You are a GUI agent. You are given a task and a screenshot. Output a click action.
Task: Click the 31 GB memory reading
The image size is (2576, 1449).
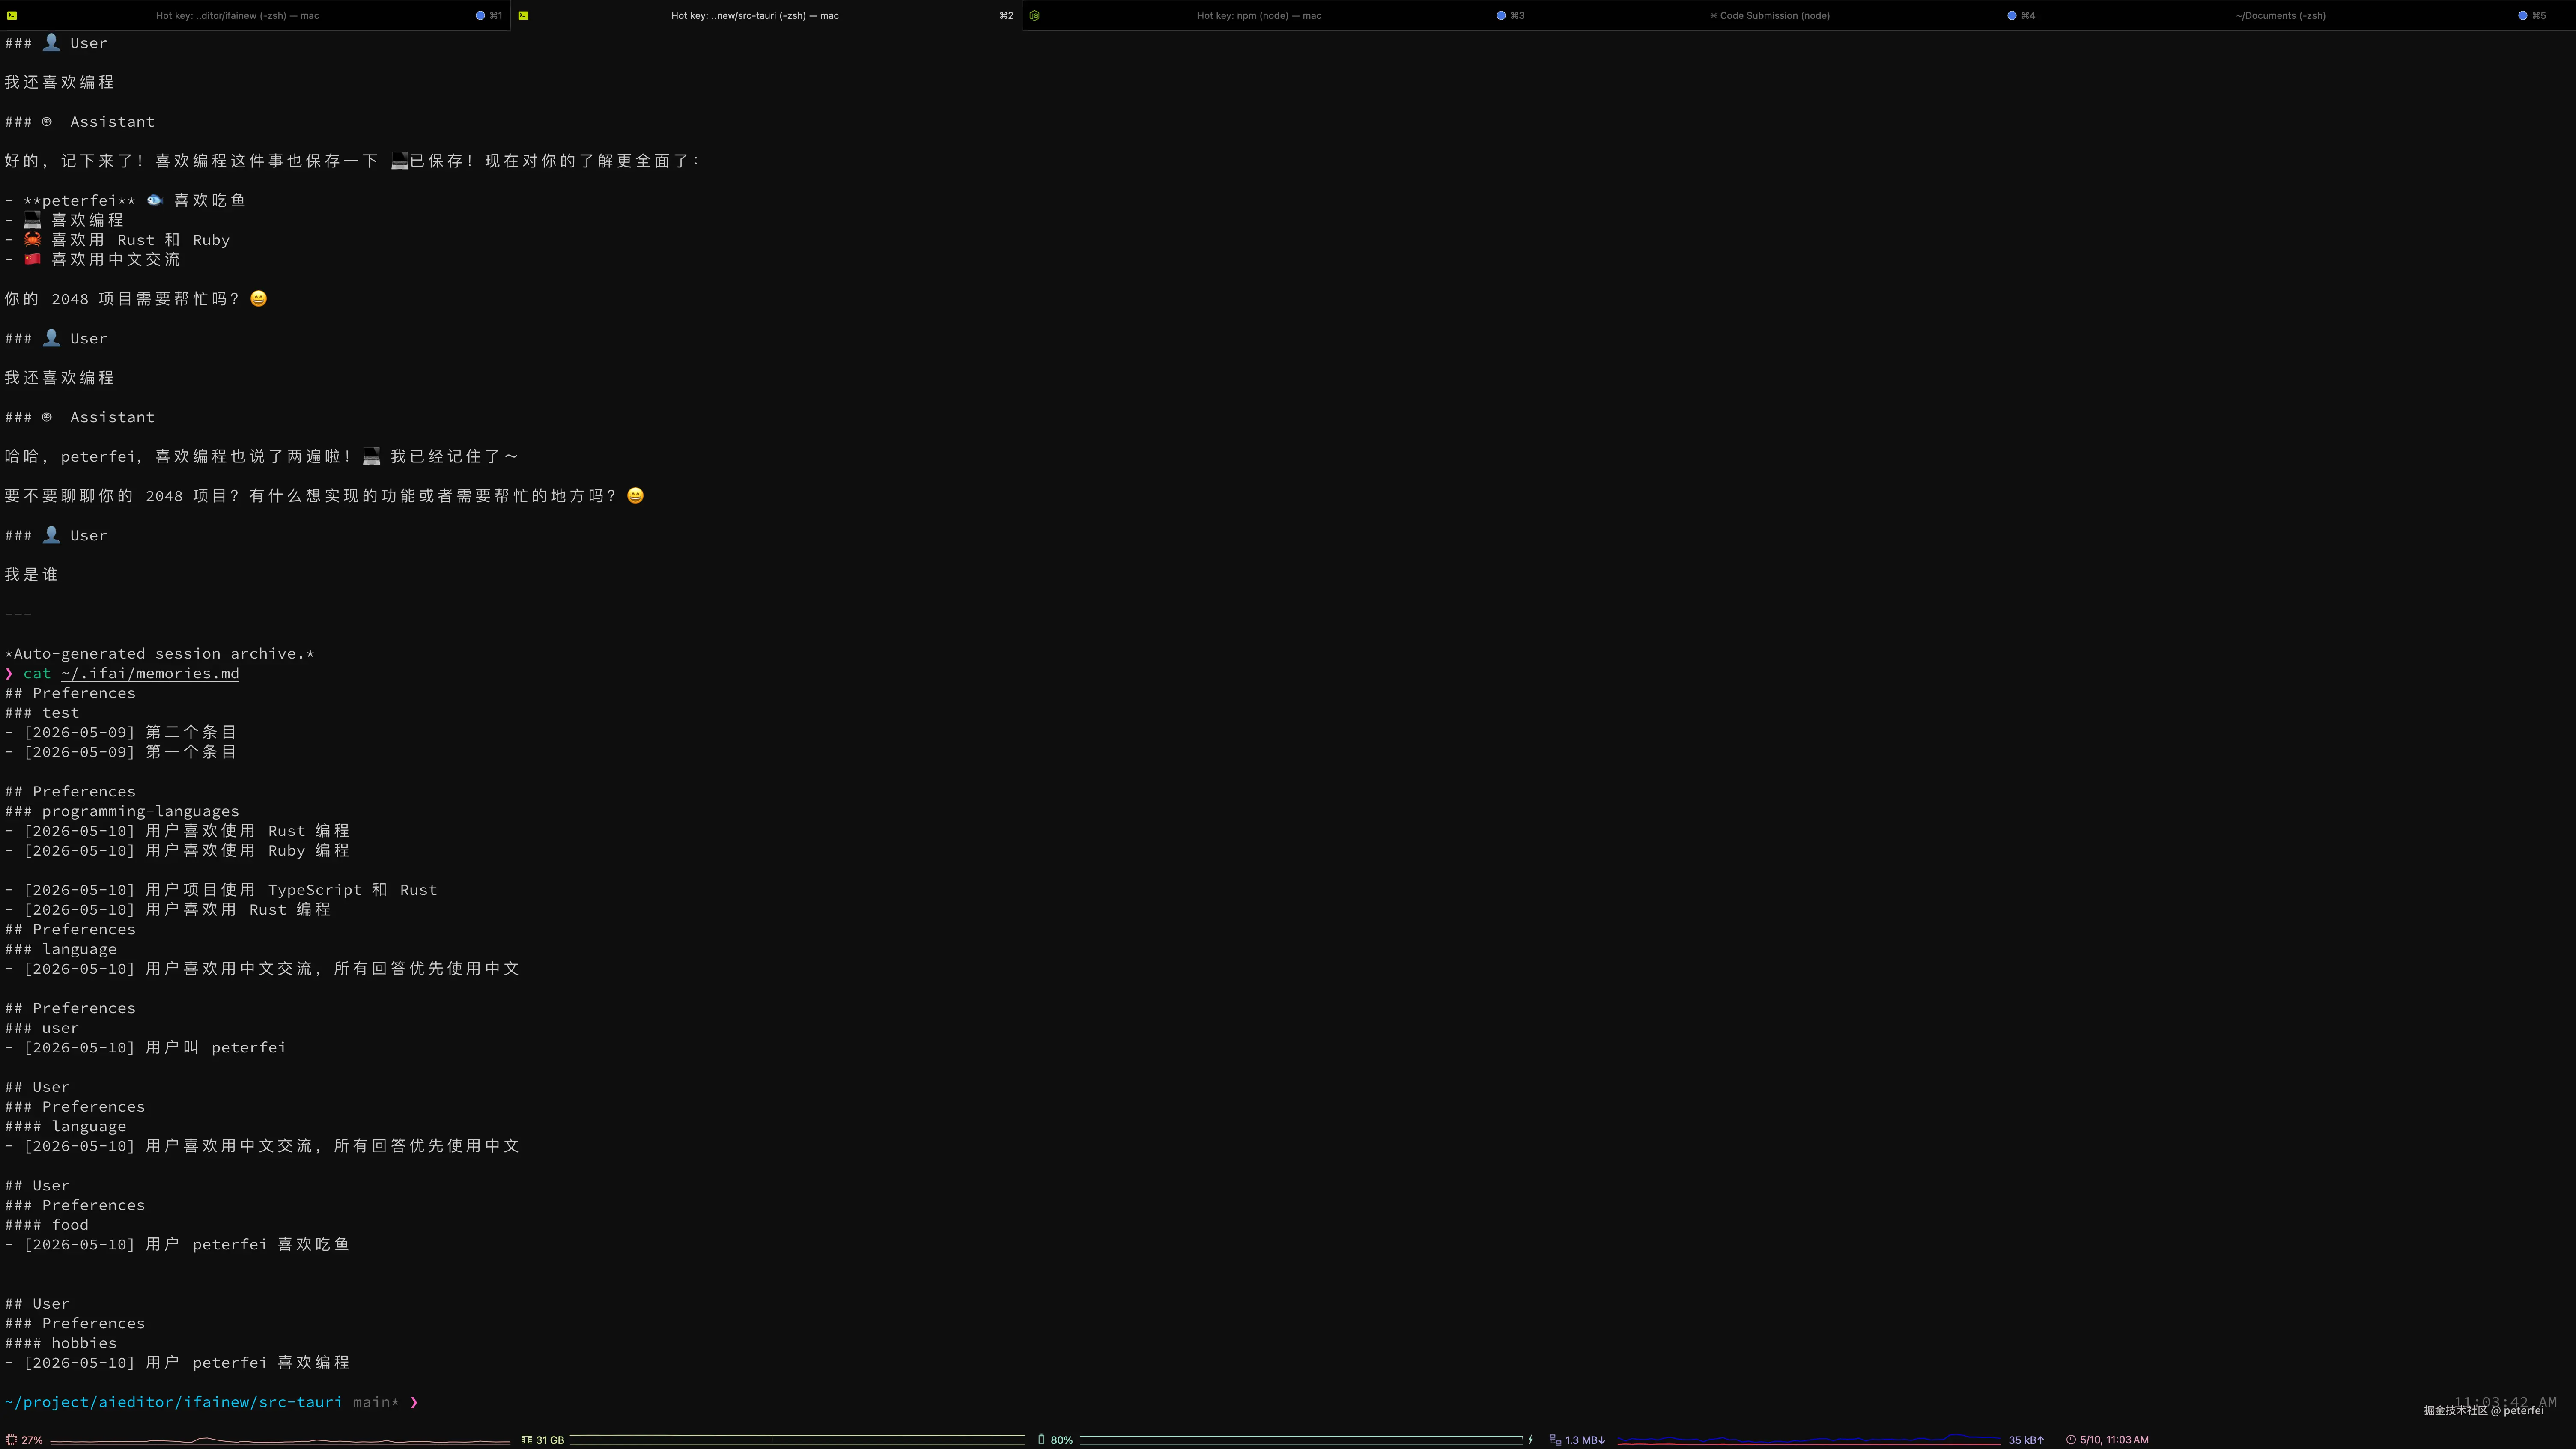point(550,1440)
